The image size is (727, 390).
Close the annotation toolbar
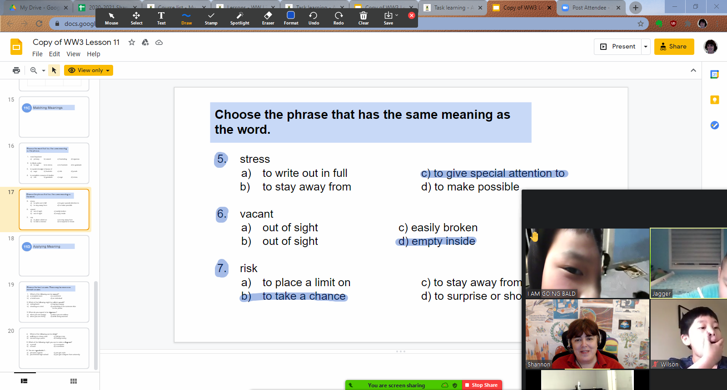pyautogui.click(x=412, y=15)
